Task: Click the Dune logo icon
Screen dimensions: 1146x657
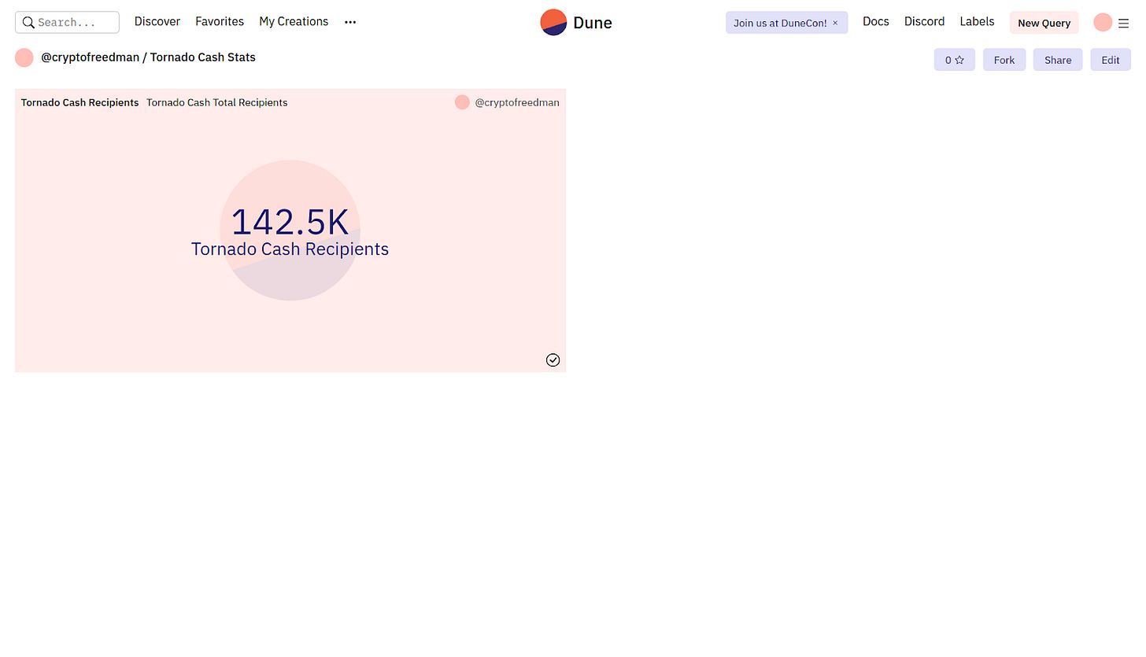Action: (553, 22)
